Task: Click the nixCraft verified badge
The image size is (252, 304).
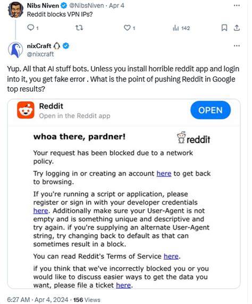Action: [66, 46]
